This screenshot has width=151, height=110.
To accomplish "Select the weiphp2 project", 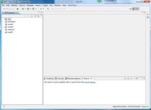I will click(x=10, y=29).
